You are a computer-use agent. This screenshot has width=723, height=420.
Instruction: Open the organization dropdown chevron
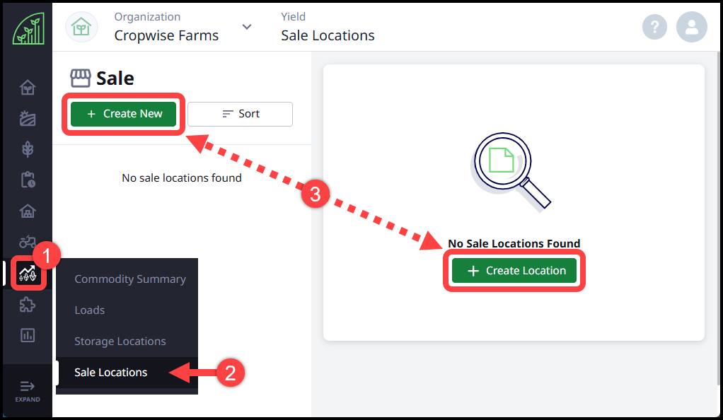(x=247, y=27)
